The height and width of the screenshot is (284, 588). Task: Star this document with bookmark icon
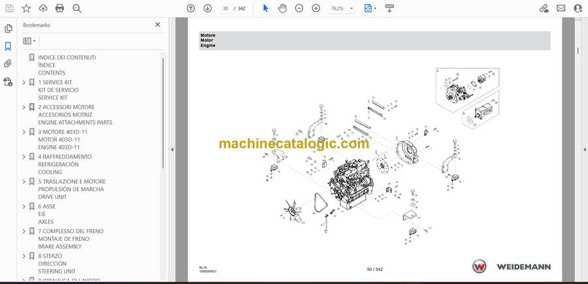pyautogui.click(x=26, y=8)
